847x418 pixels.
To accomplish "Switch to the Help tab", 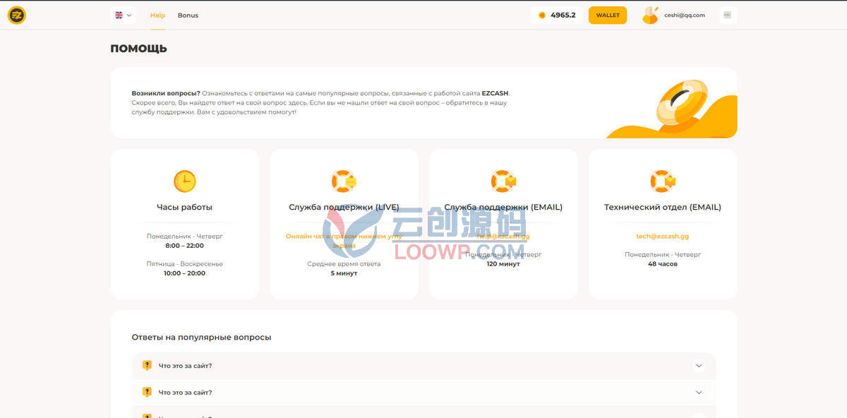I will [x=157, y=15].
